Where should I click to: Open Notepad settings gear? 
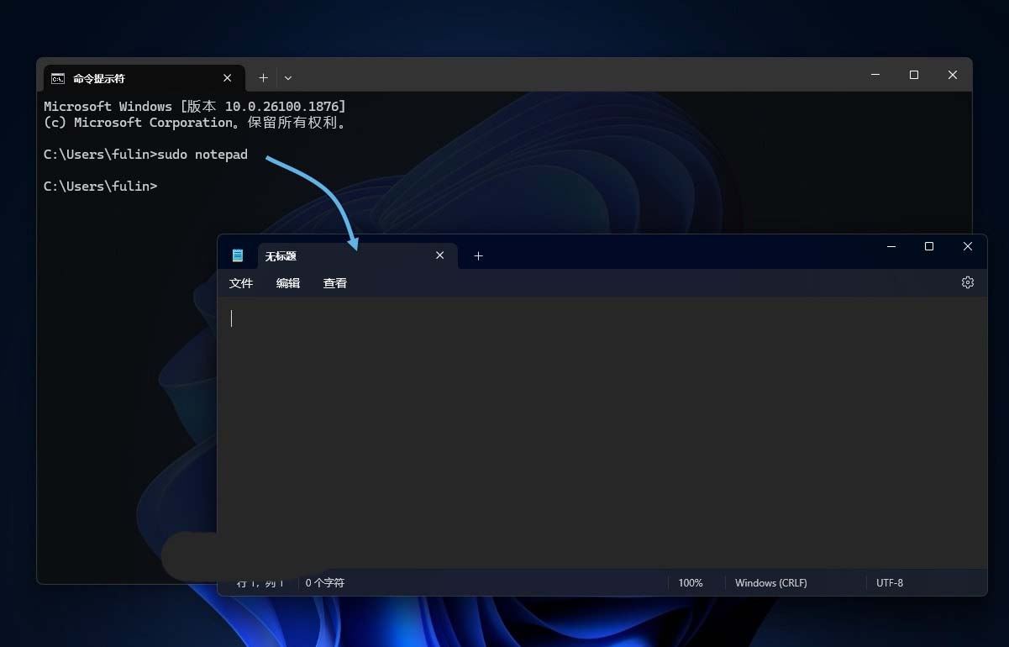pyautogui.click(x=968, y=282)
